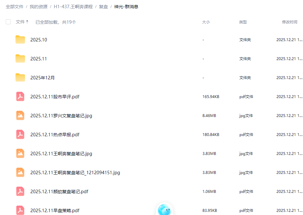Image resolution: width=303 pixels, height=215 pixels.
Task: Return to 复盘 in the breadcrumb
Action: (x=103, y=6)
